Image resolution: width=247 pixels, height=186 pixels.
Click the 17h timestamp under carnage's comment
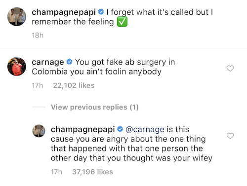38,85
